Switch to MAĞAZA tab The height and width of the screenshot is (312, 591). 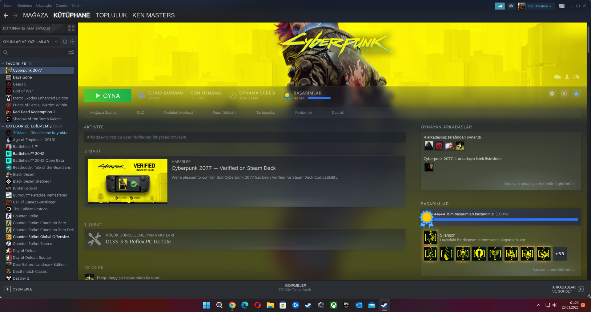click(x=35, y=15)
